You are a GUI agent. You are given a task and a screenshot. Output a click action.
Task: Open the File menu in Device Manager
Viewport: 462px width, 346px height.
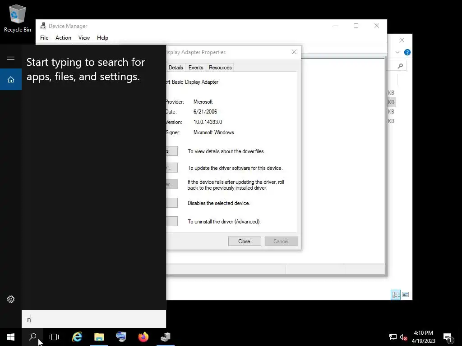point(44,38)
